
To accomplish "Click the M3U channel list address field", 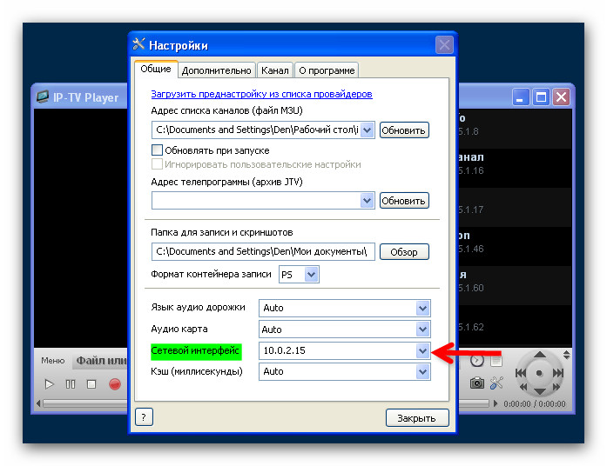I will [x=256, y=130].
